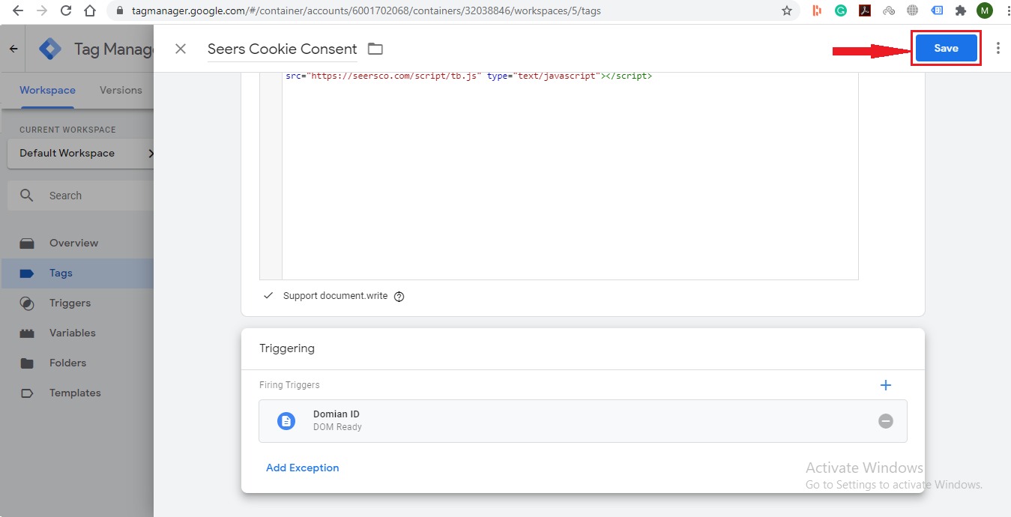Viewport: 1011px width, 517px height.
Task: Open the Grammarly extension icon
Action: 841,10
